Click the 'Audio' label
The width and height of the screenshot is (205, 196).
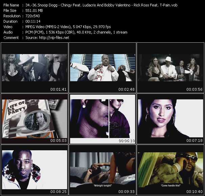[x=8, y=32]
